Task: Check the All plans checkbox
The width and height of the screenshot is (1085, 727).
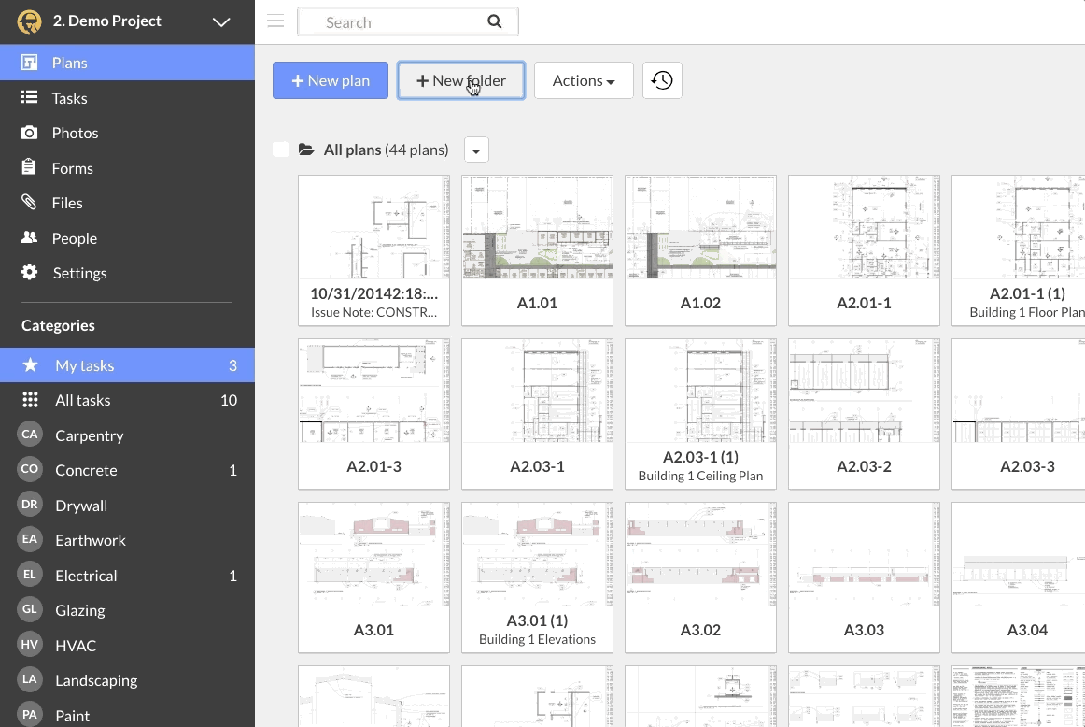Action: tap(280, 150)
